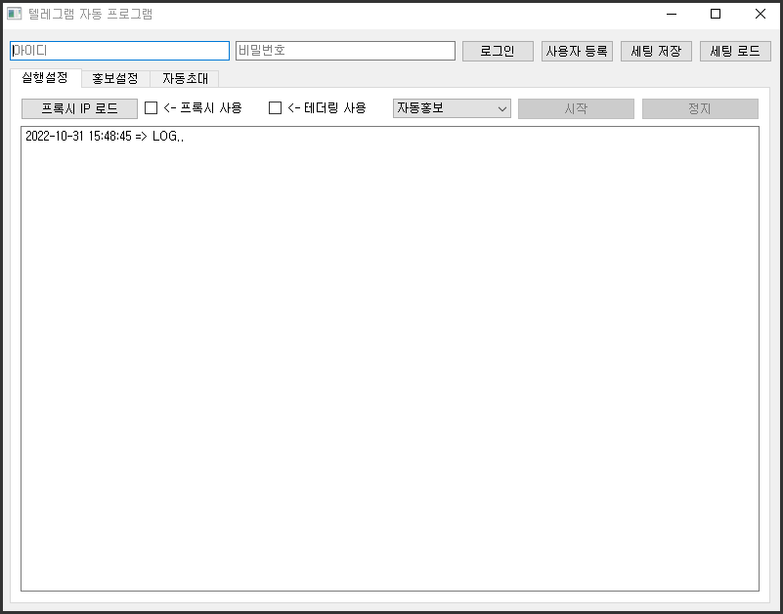
Task: Expand the 자동홍보 dropdown list
Action: [x=452, y=108]
